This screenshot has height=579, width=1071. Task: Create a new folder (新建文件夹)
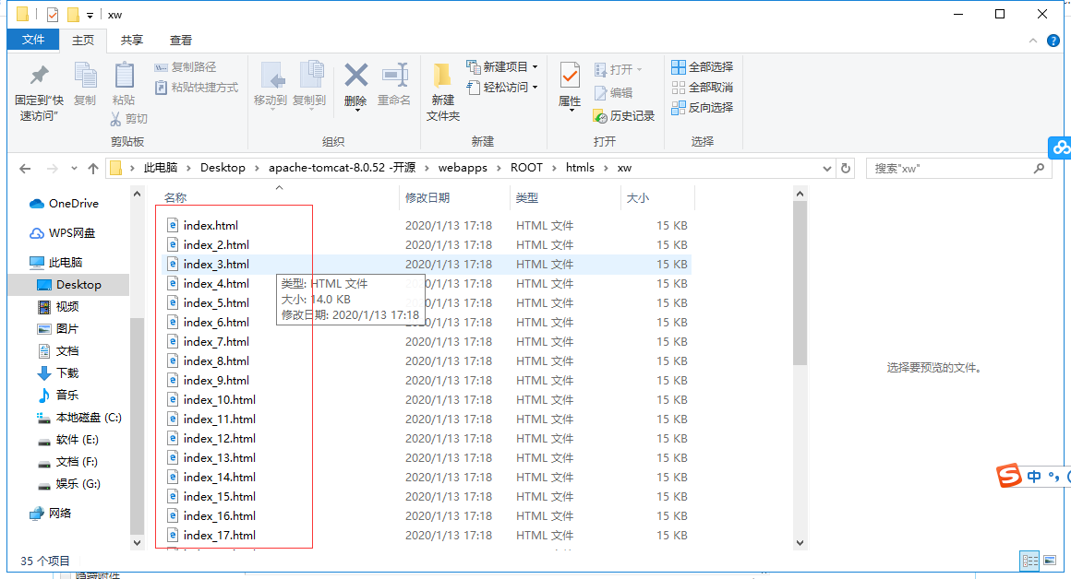click(x=442, y=93)
